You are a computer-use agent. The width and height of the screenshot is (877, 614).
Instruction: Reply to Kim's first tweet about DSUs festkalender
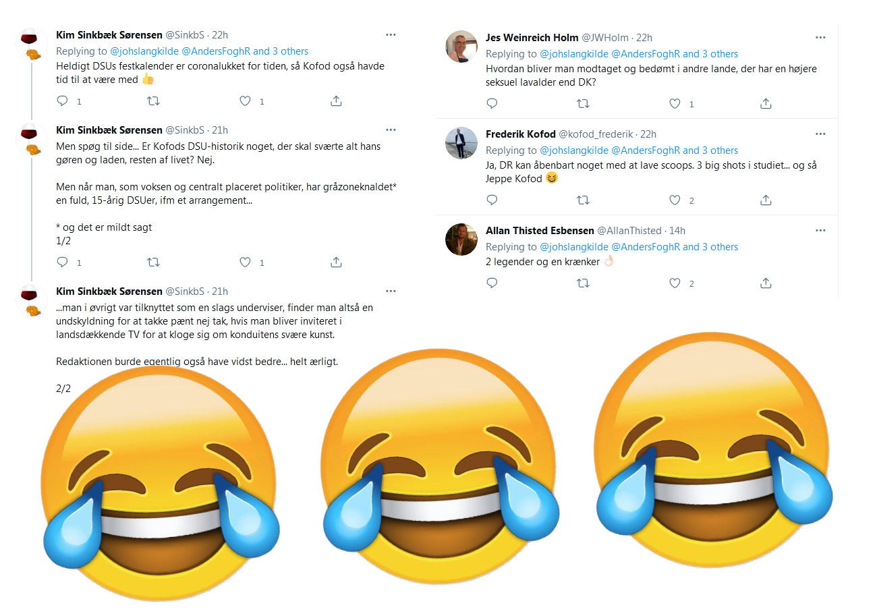[63, 101]
